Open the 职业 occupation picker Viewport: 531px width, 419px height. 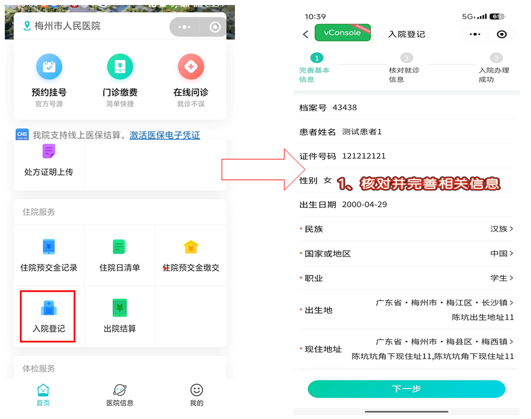point(501,278)
